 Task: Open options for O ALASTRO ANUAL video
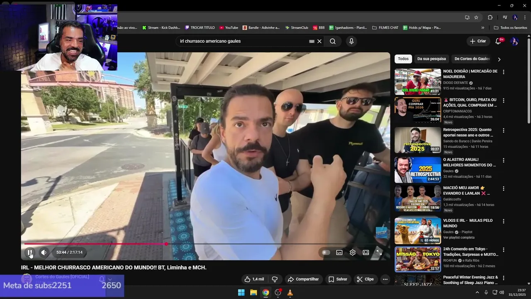(504, 160)
